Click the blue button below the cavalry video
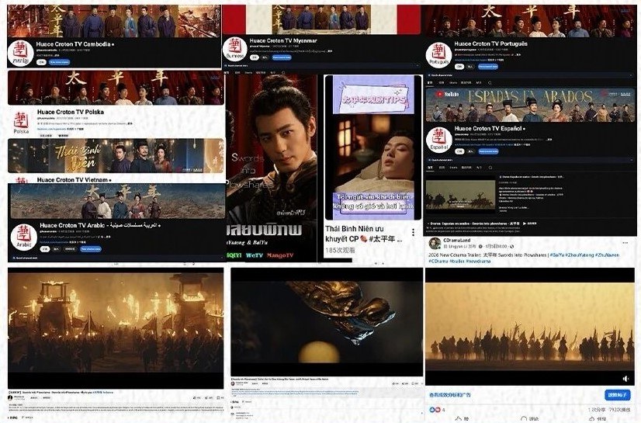641x423 pixels. tap(617, 394)
